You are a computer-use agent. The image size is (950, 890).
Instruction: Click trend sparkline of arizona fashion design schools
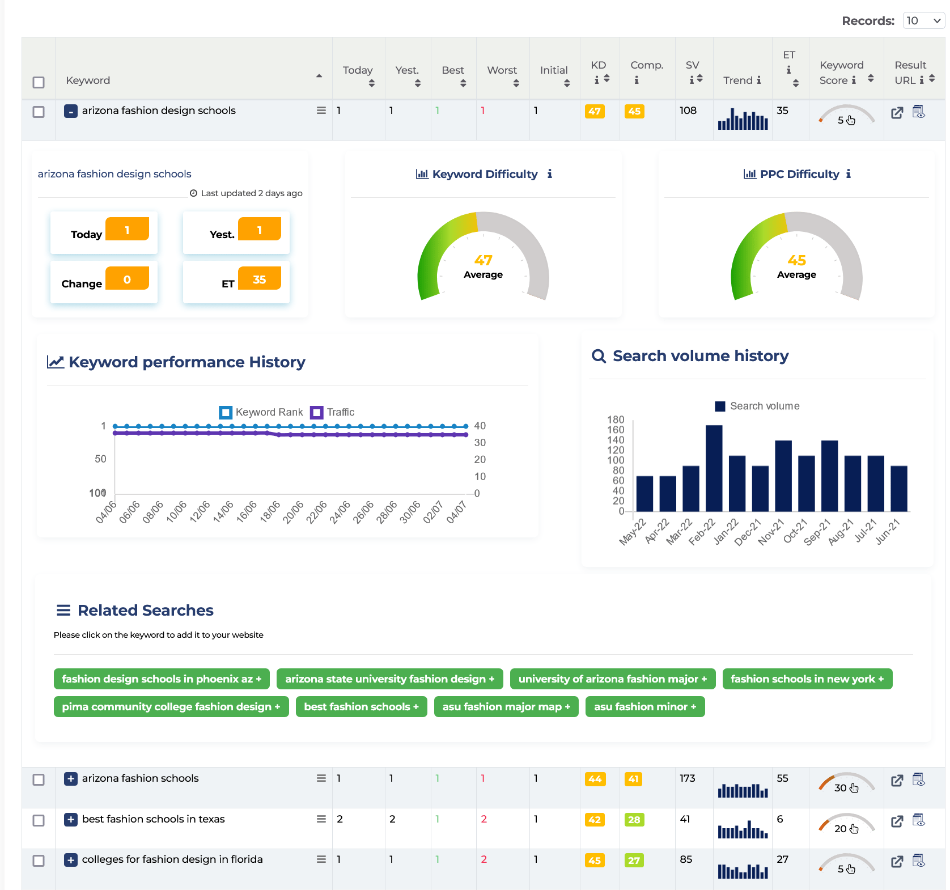coord(743,118)
